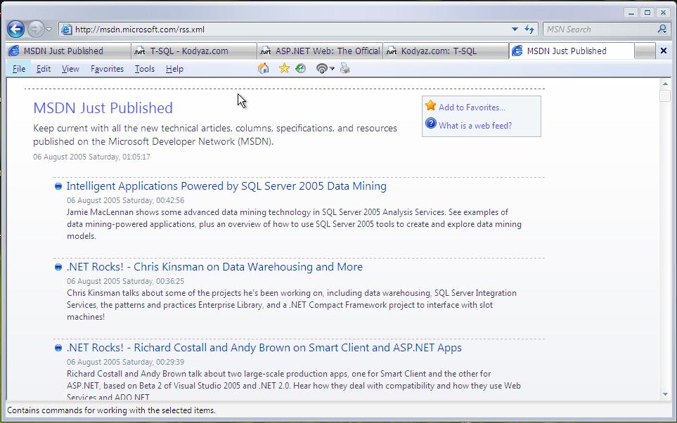Open 'What is a web feed?' link
The width and height of the screenshot is (677, 423).
tap(475, 126)
